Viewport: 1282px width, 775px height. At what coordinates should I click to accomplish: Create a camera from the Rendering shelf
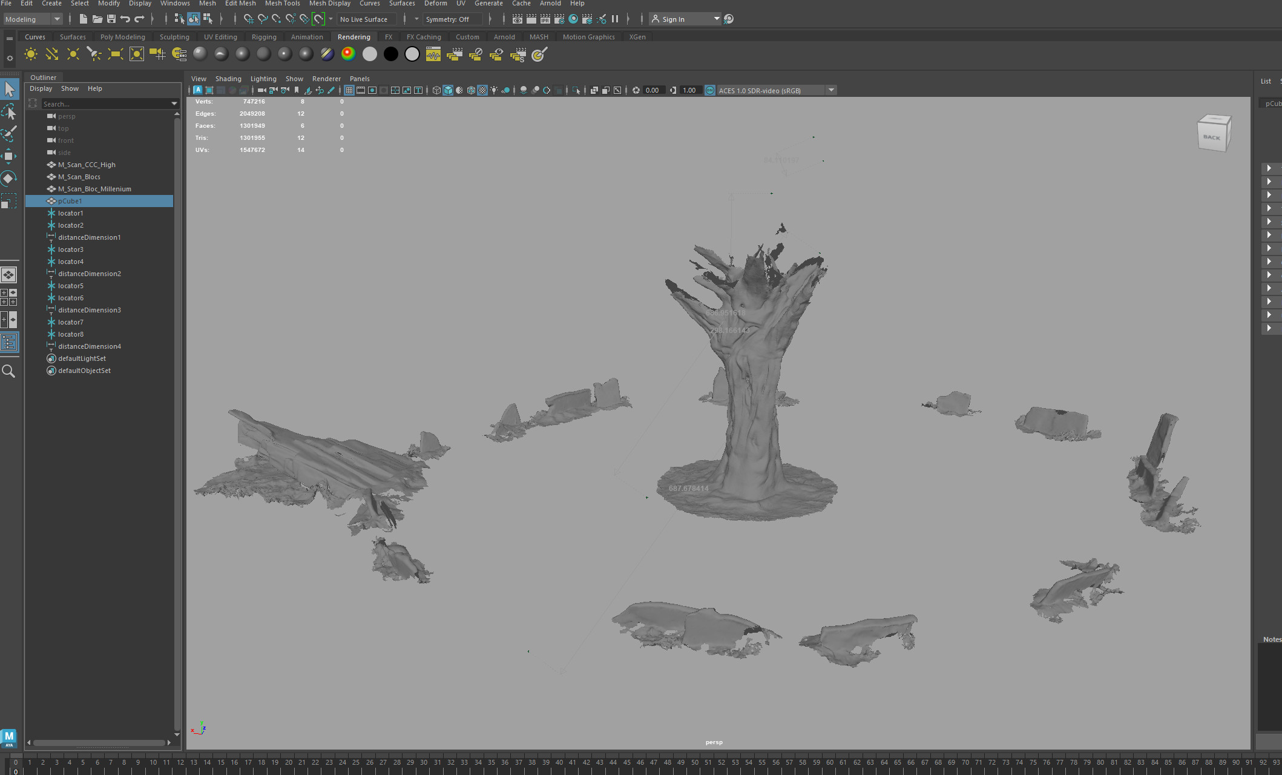157,54
